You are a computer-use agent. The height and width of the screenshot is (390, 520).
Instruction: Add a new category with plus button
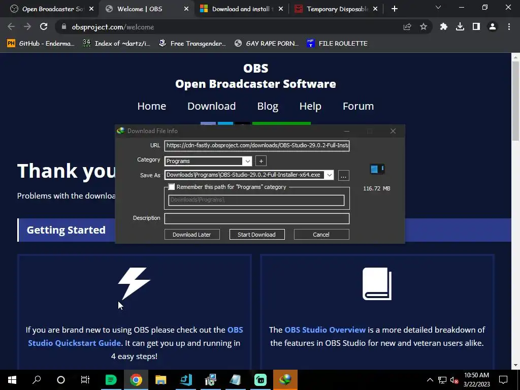tap(261, 161)
